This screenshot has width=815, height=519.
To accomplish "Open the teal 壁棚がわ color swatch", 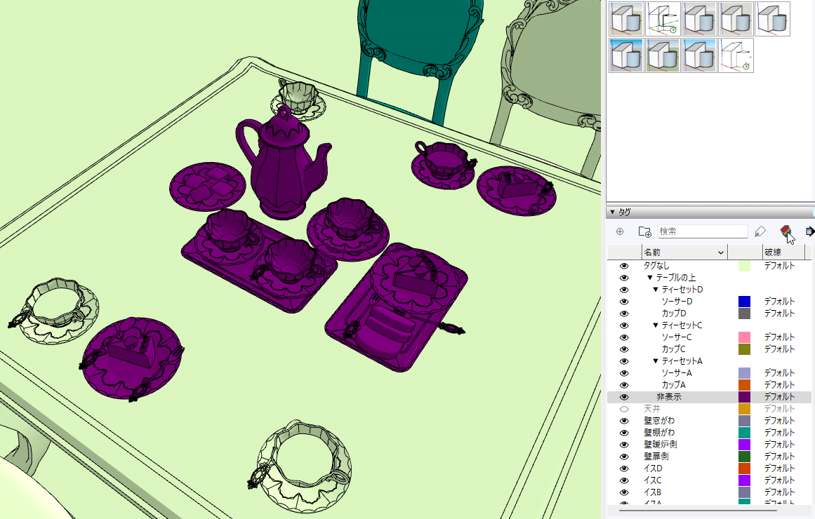I will (744, 433).
